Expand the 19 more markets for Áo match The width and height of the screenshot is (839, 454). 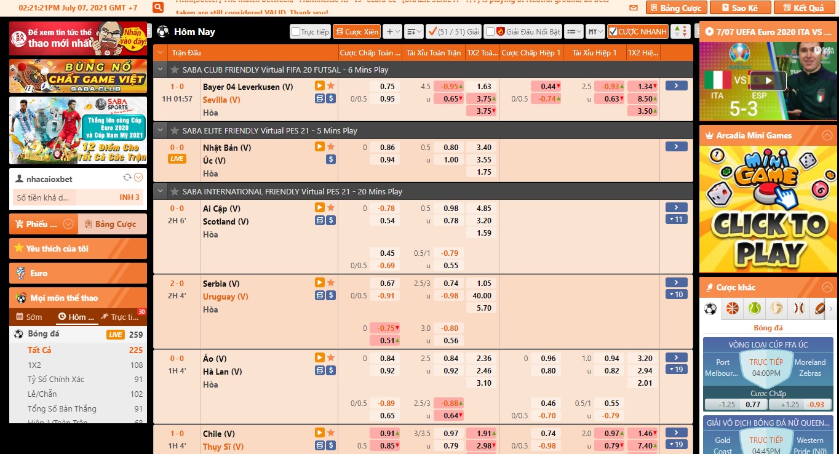click(676, 370)
